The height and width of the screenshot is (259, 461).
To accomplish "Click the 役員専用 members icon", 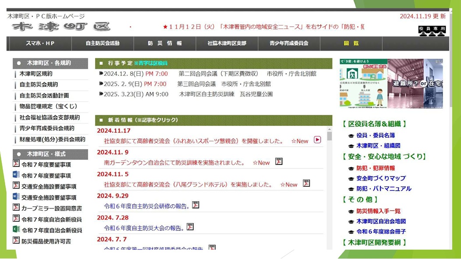I will (x=432, y=31).
